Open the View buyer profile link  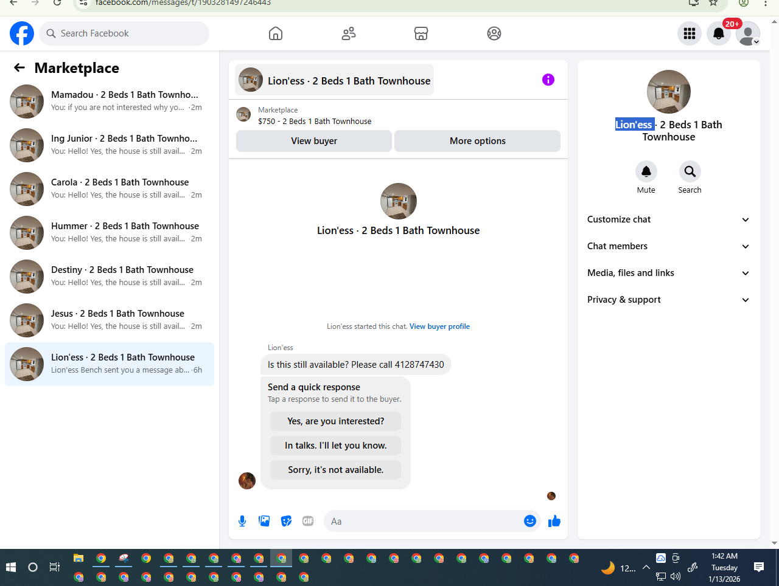click(439, 326)
